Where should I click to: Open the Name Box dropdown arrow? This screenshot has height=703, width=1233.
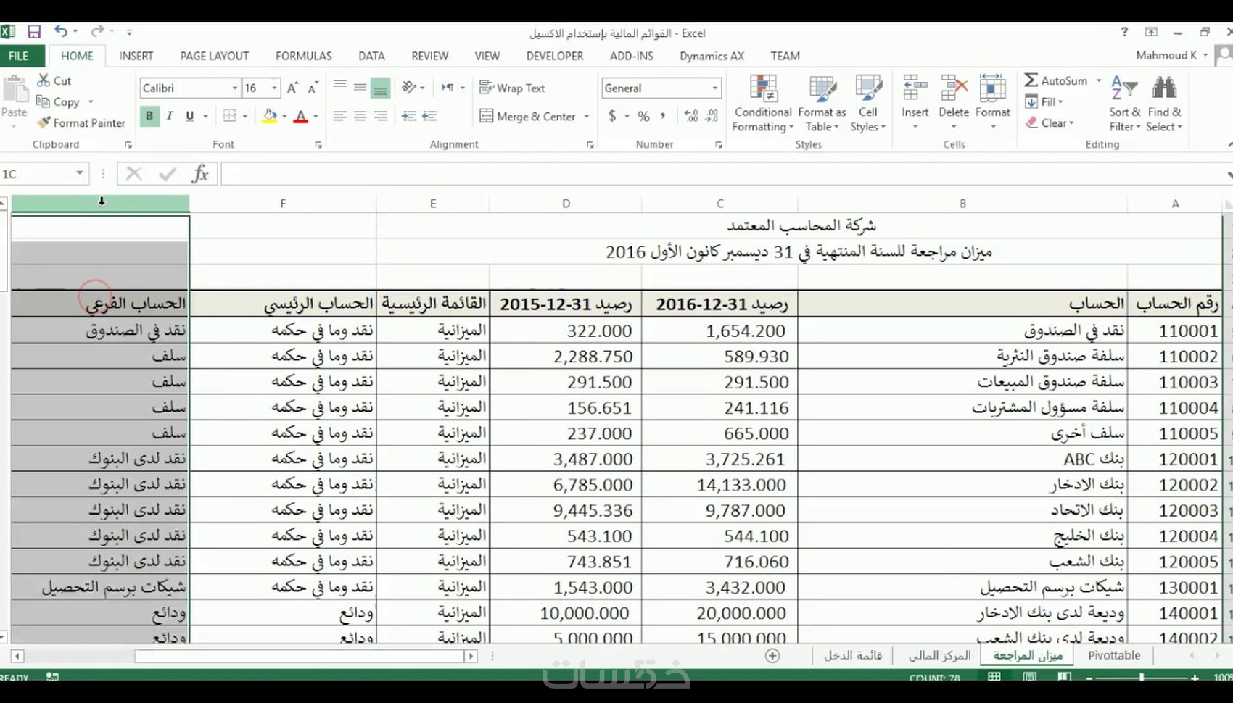[x=79, y=174]
